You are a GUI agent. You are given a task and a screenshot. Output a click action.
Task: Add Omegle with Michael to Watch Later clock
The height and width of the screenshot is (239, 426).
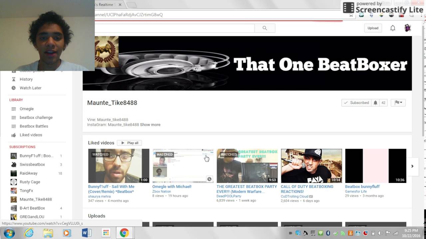[x=209, y=179]
